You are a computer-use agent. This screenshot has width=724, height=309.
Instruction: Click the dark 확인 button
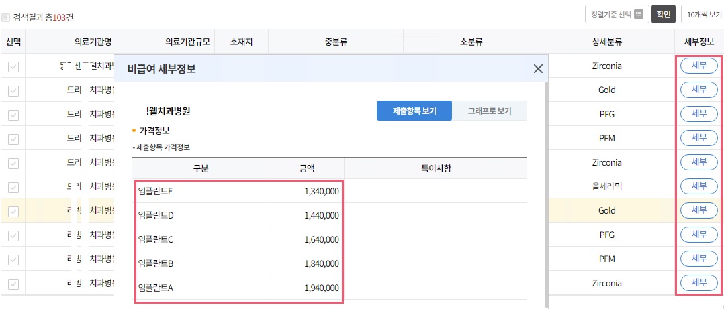(x=664, y=14)
